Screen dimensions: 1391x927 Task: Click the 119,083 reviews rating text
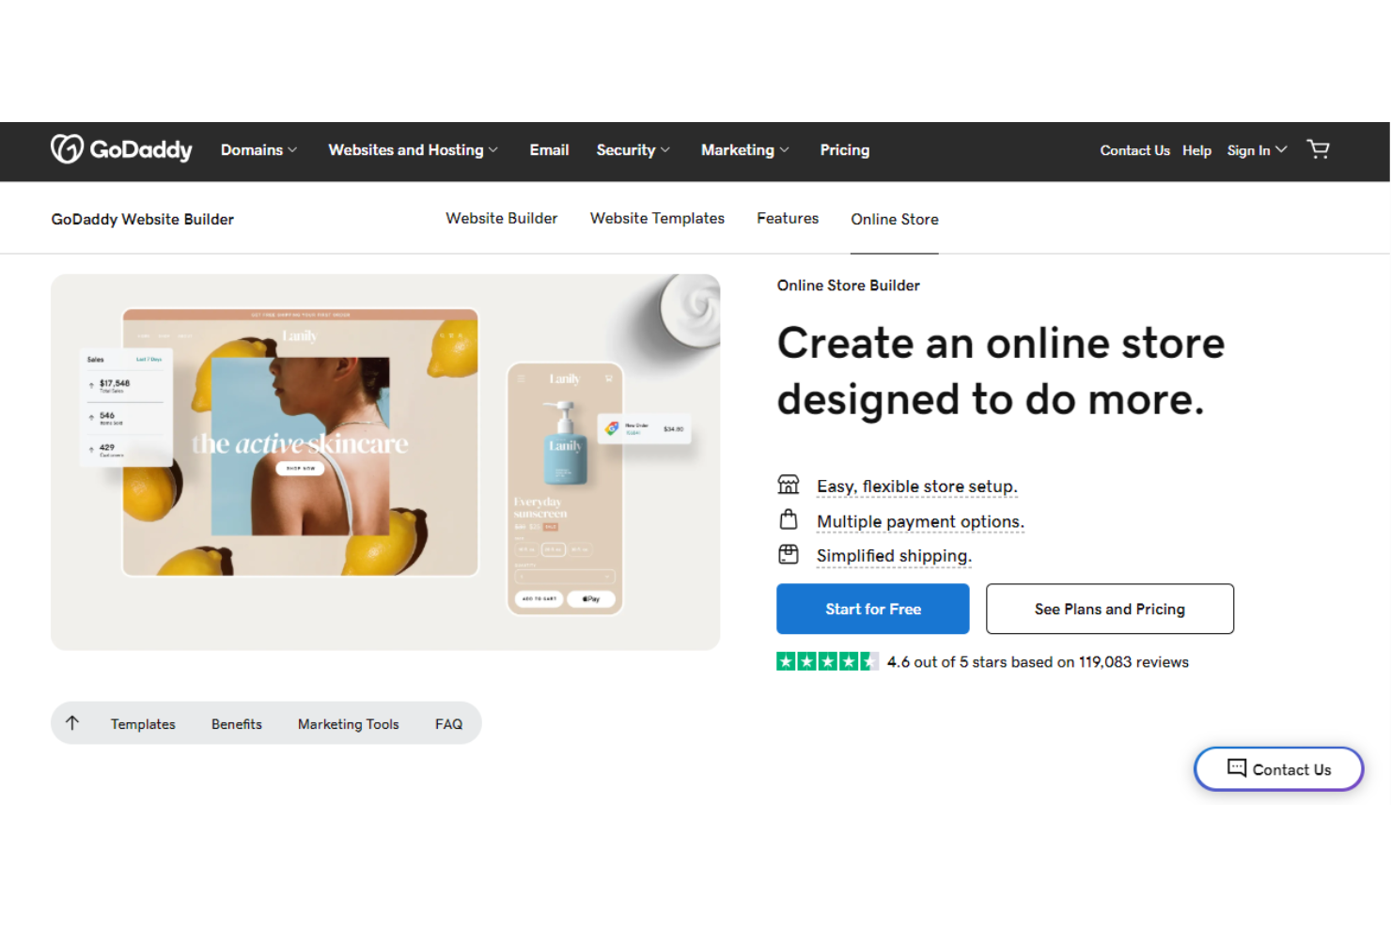coord(1038,661)
